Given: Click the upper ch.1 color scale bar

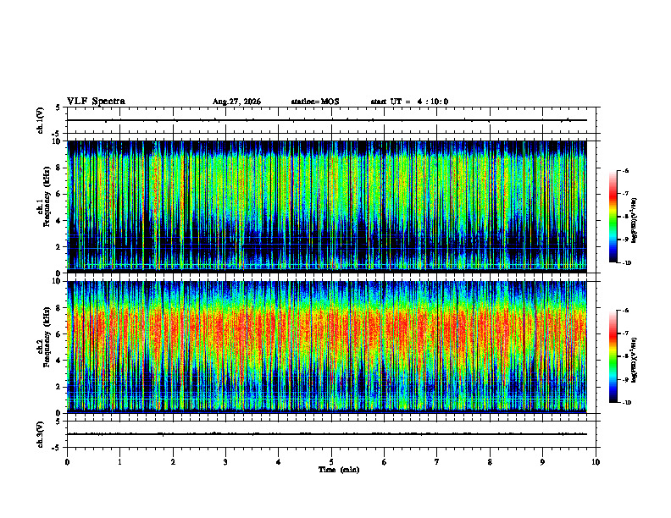Looking at the screenshot, I should pos(613,217).
